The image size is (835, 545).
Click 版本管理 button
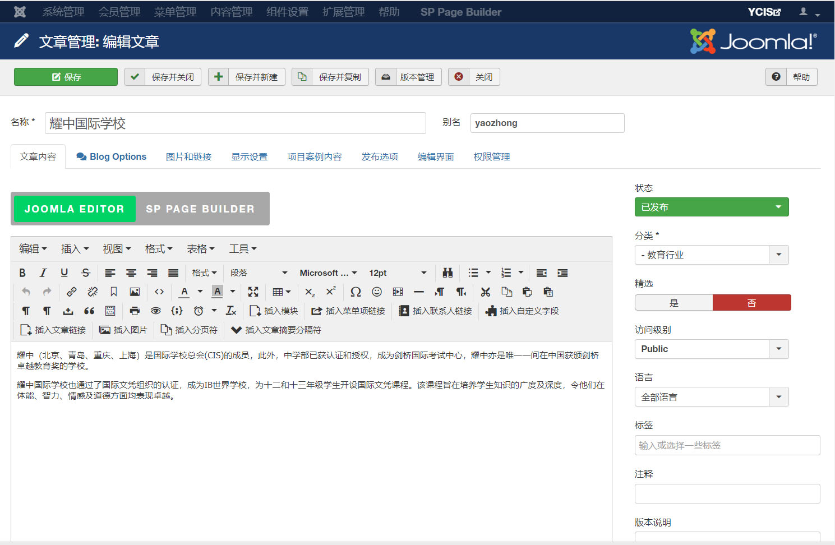(x=408, y=77)
